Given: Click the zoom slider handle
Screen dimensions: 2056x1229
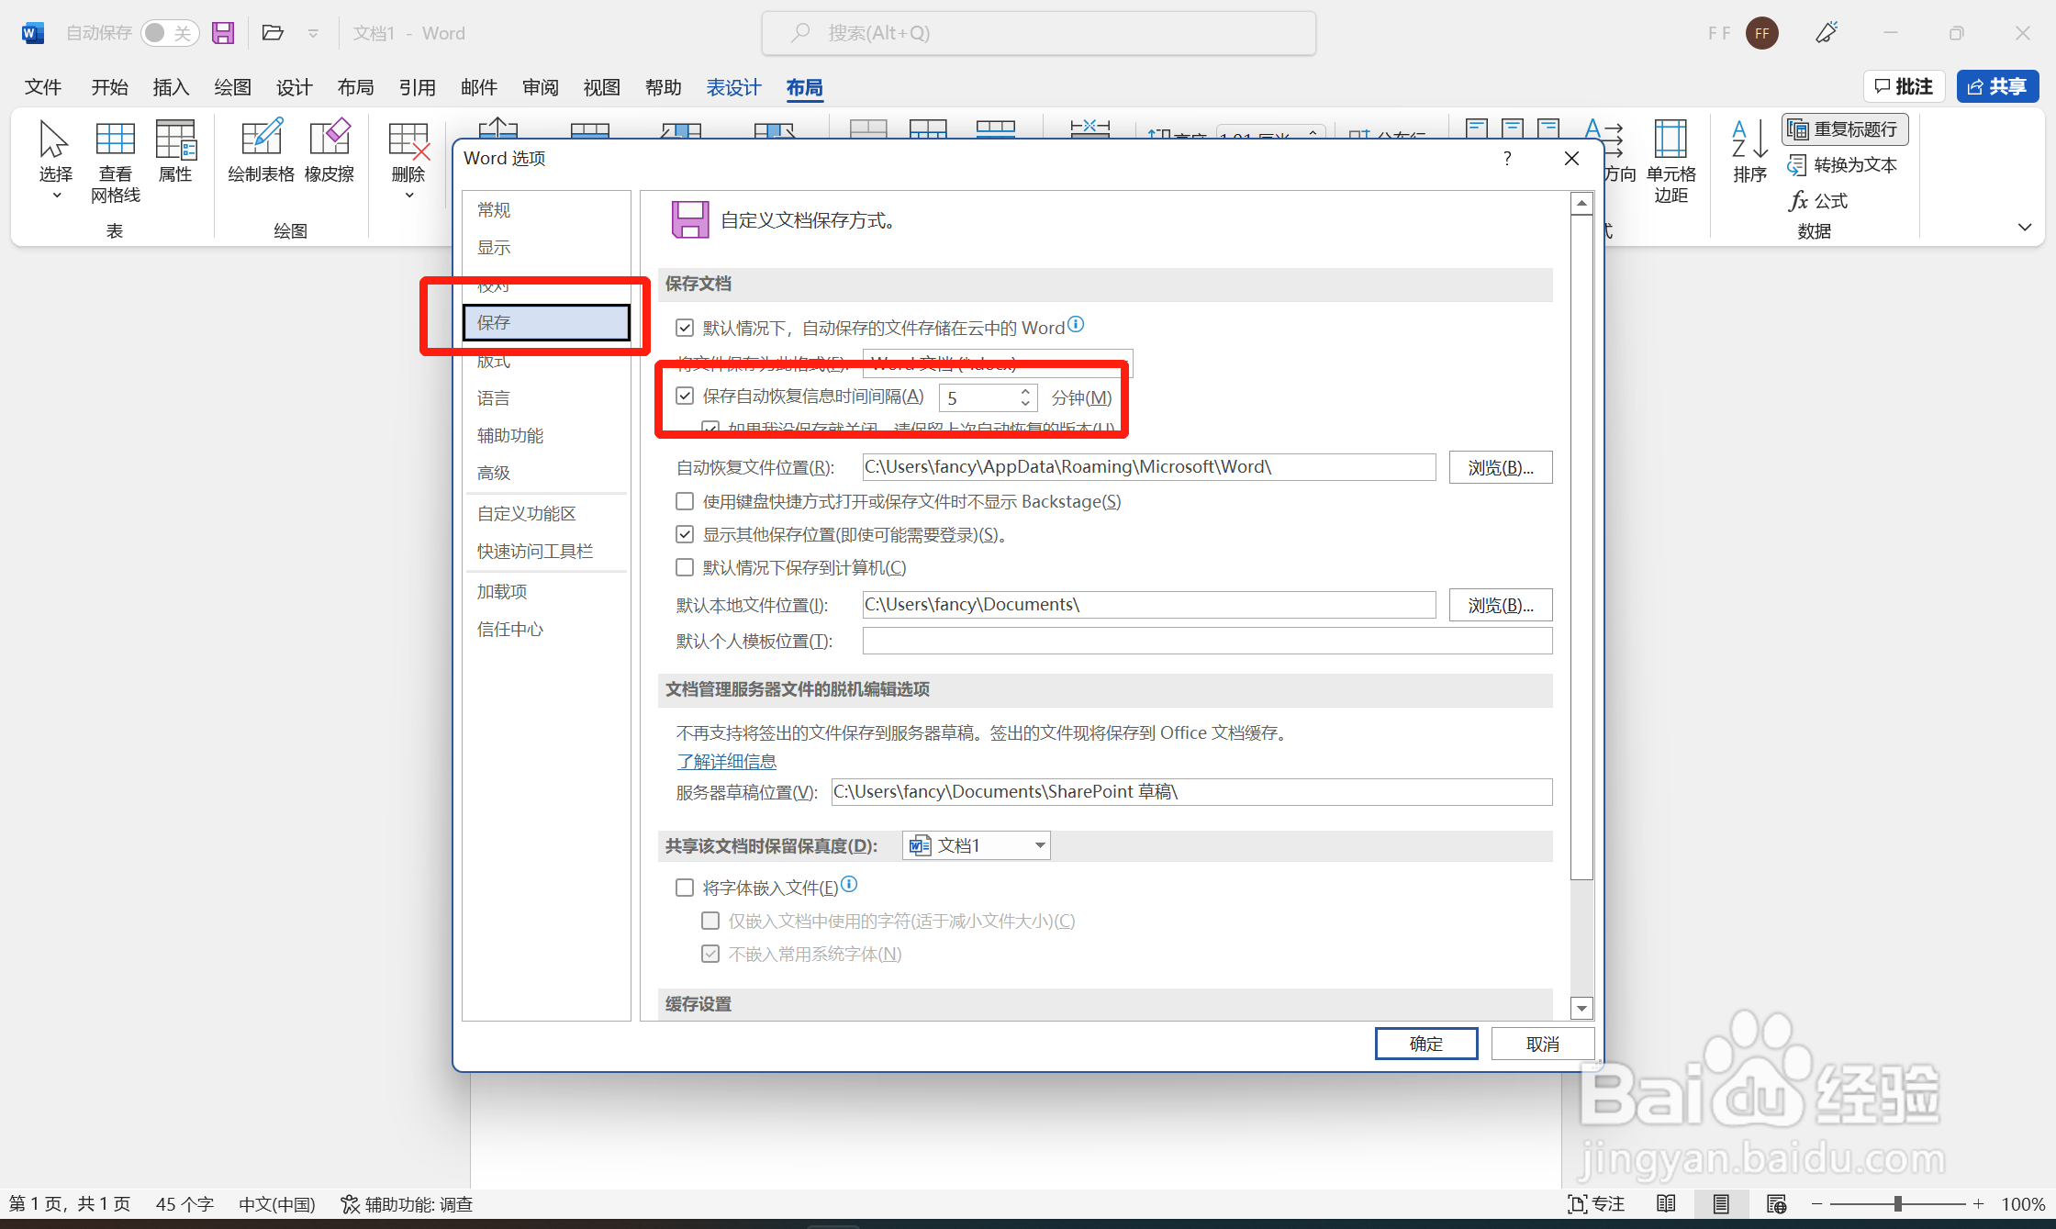Looking at the screenshot, I should [1898, 1203].
